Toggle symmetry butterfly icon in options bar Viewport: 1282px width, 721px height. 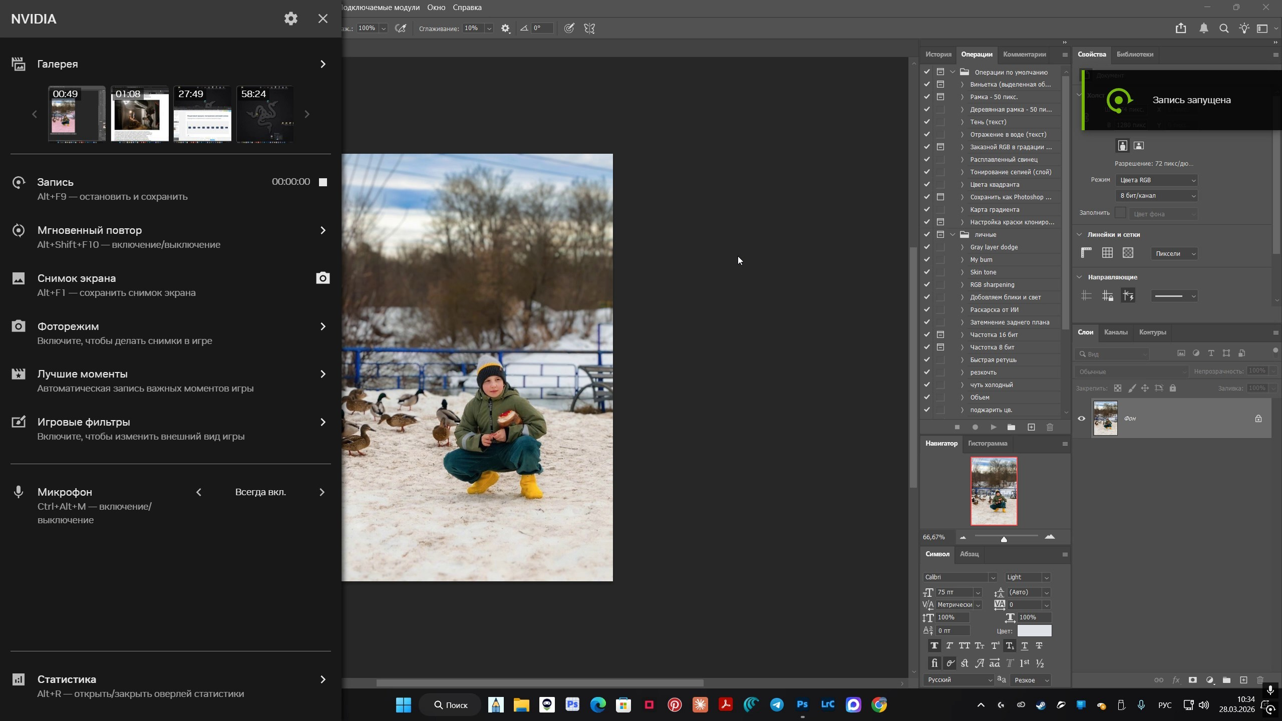pos(589,29)
